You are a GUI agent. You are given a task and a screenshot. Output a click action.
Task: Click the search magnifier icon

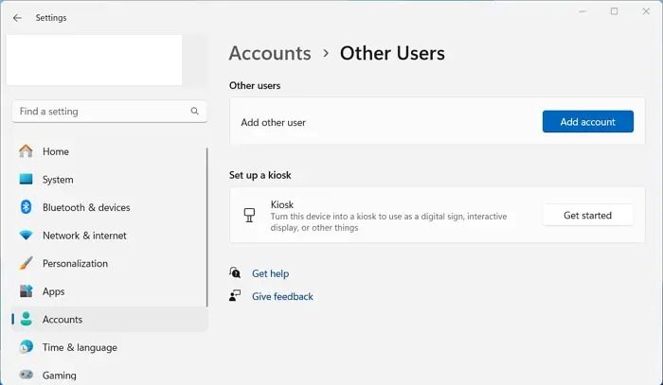(195, 112)
